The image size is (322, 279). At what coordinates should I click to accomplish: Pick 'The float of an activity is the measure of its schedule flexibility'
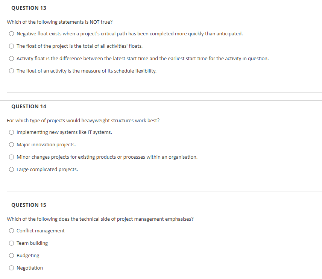(x=11, y=71)
